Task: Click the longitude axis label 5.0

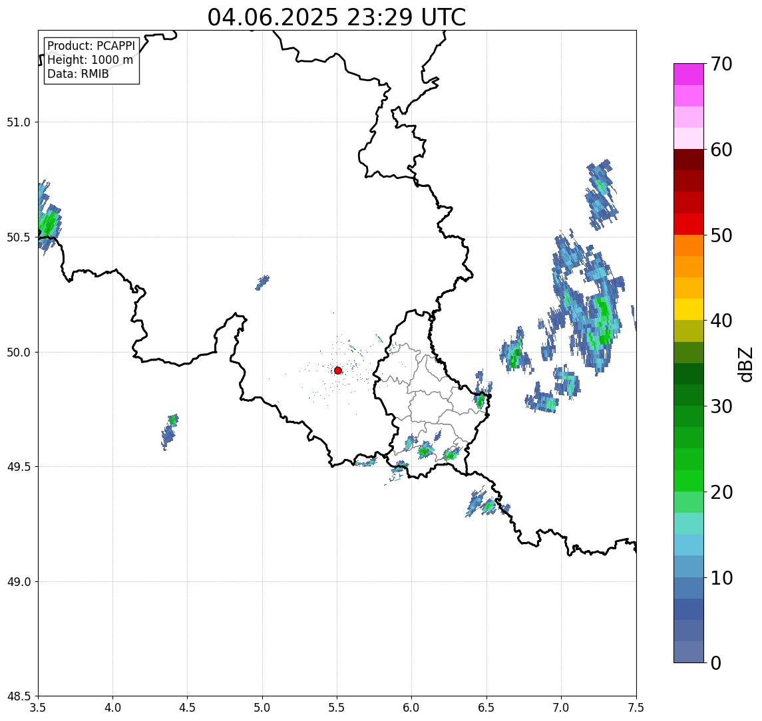Action: pos(262,708)
